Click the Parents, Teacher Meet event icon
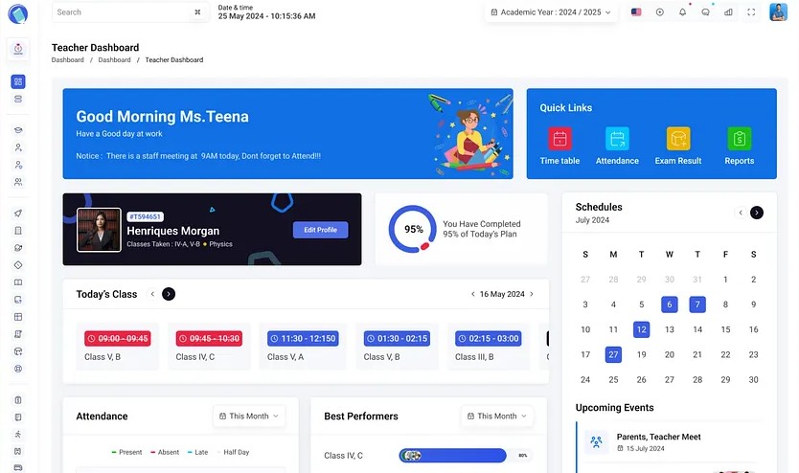Screen dimensions: 799x473 click(596, 441)
